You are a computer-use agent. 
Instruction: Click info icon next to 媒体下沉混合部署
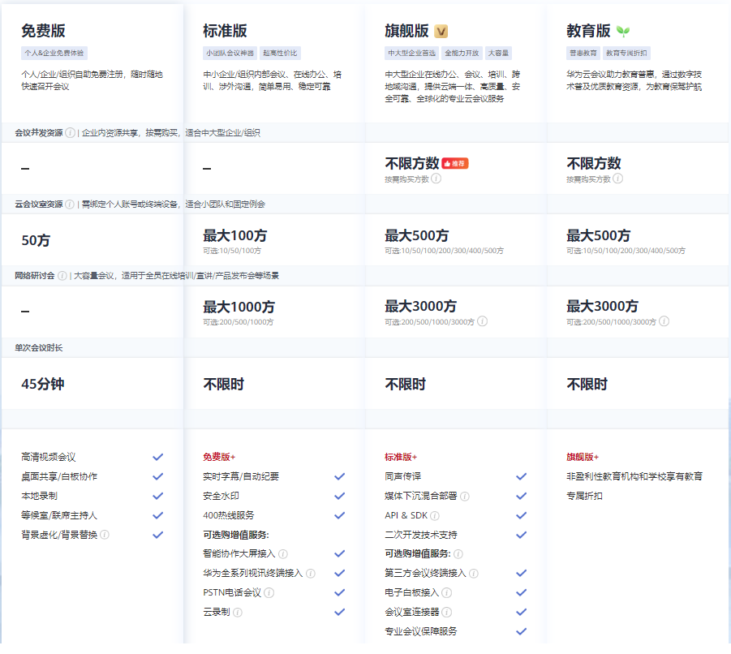[x=465, y=497]
